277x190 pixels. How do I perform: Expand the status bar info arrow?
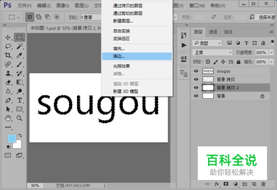click(104, 186)
